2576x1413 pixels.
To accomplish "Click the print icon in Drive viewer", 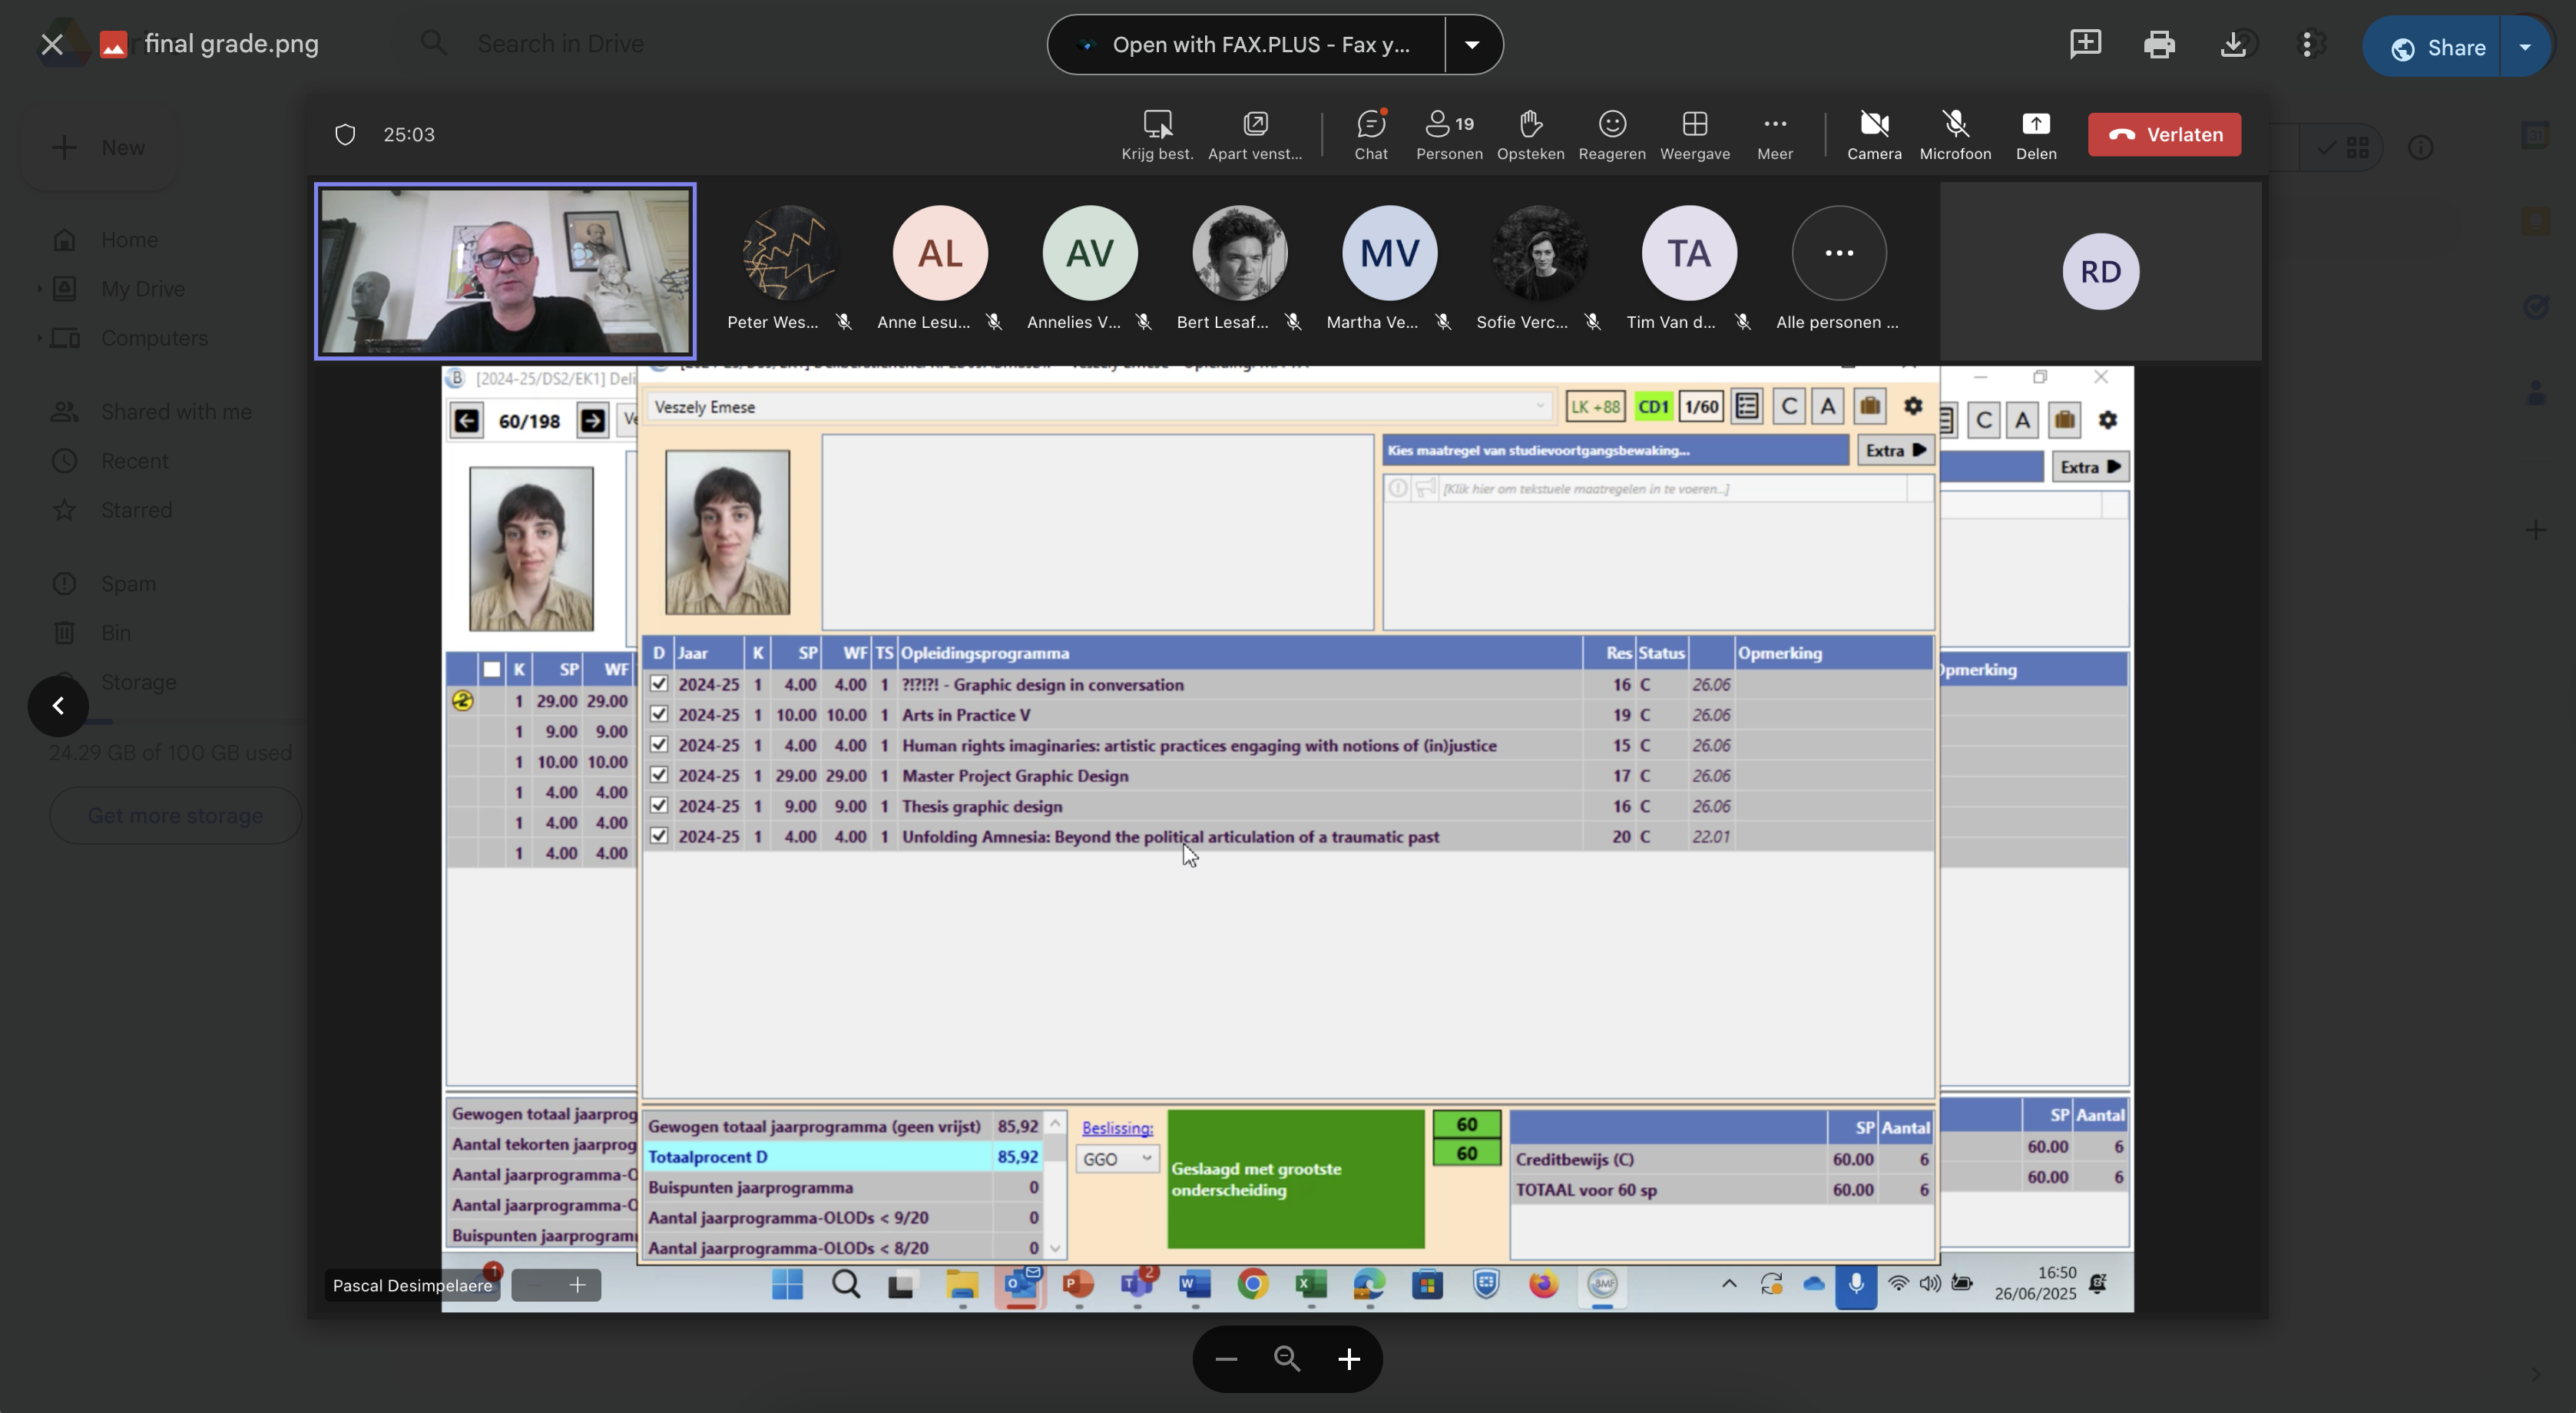I will (2159, 44).
